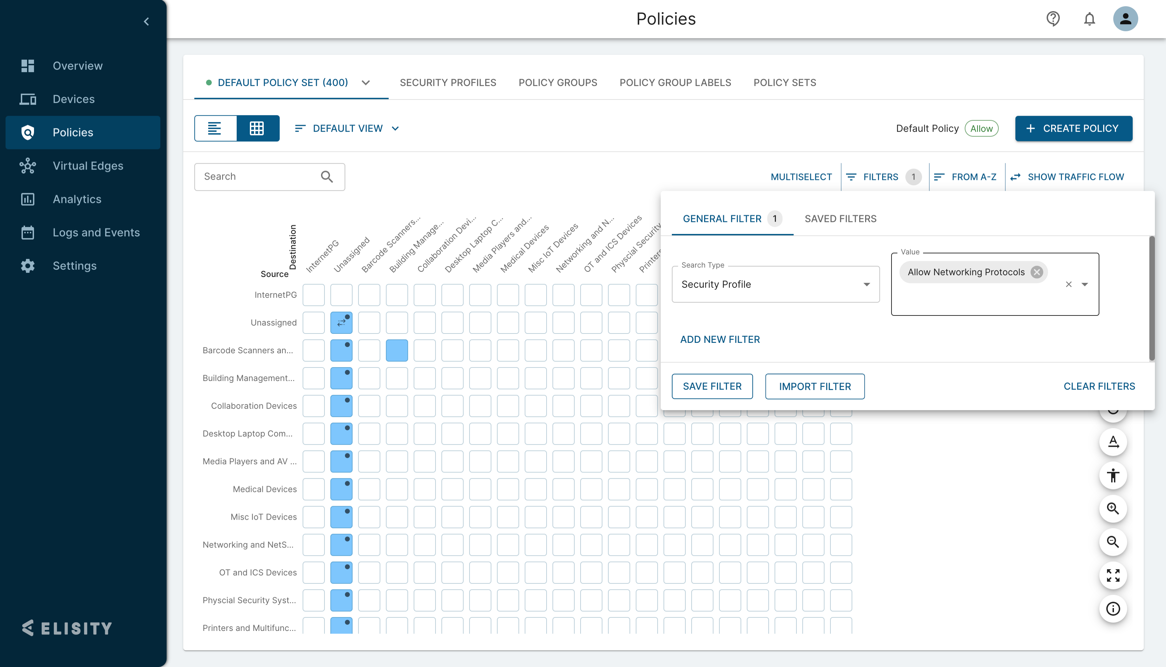Toggle Show Traffic Flow
This screenshot has width=1166, height=667.
point(1067,177)
